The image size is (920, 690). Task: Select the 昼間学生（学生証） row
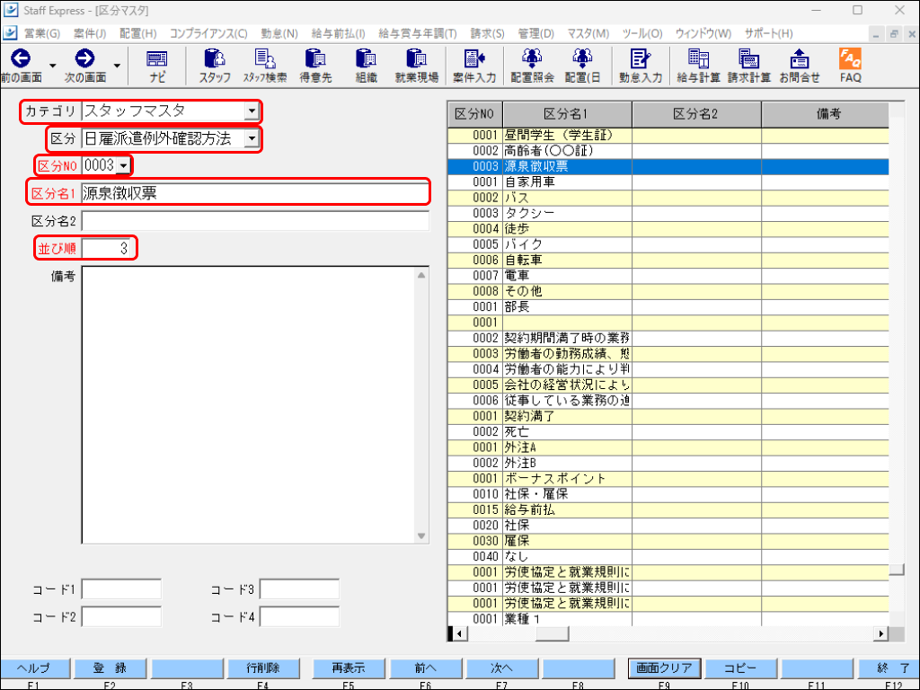coord(668,135)
